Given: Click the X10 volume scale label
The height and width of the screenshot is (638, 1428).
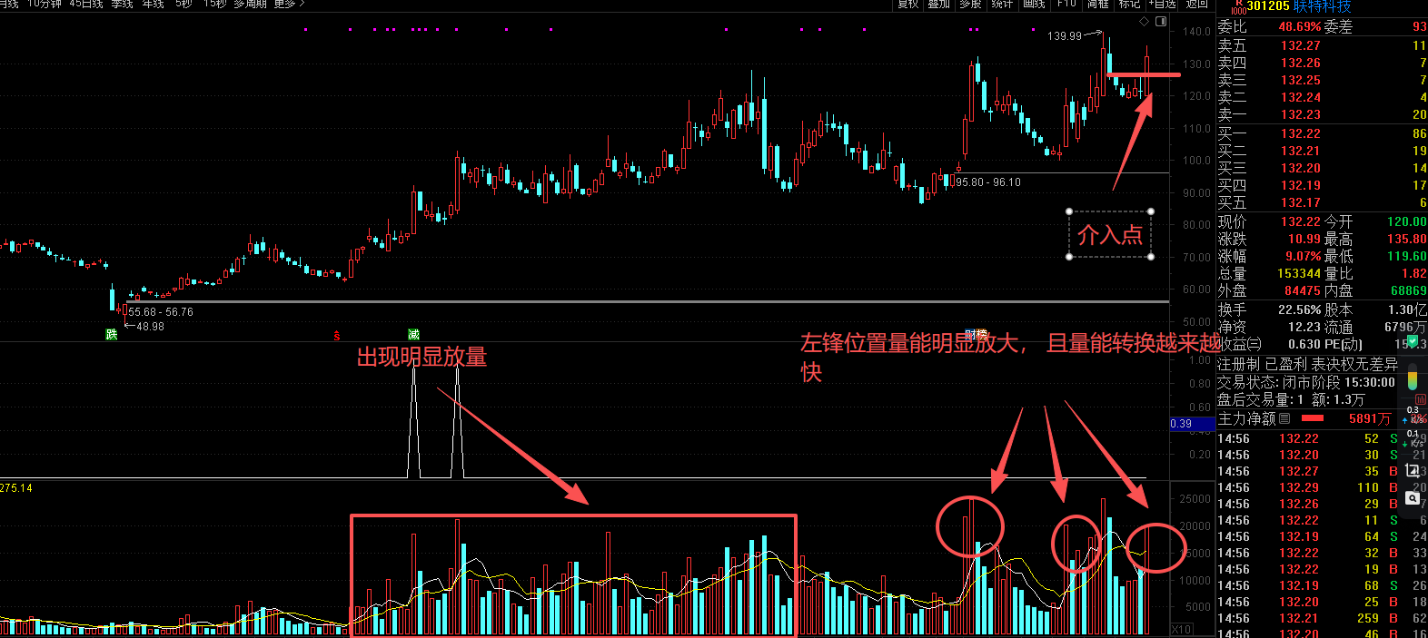Looking at the screenshot, I should click(1181, 629).
